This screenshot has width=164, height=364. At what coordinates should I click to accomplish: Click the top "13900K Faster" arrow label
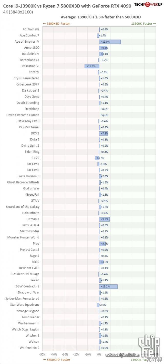[143, 24]
